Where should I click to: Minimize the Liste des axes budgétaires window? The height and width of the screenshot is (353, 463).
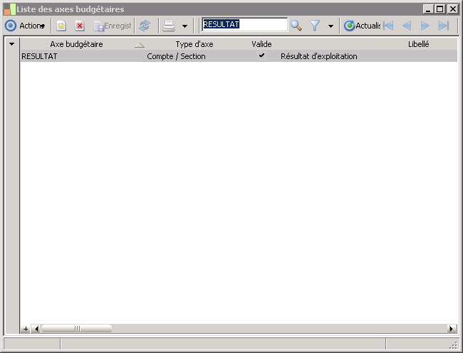(x=427, y=9)
